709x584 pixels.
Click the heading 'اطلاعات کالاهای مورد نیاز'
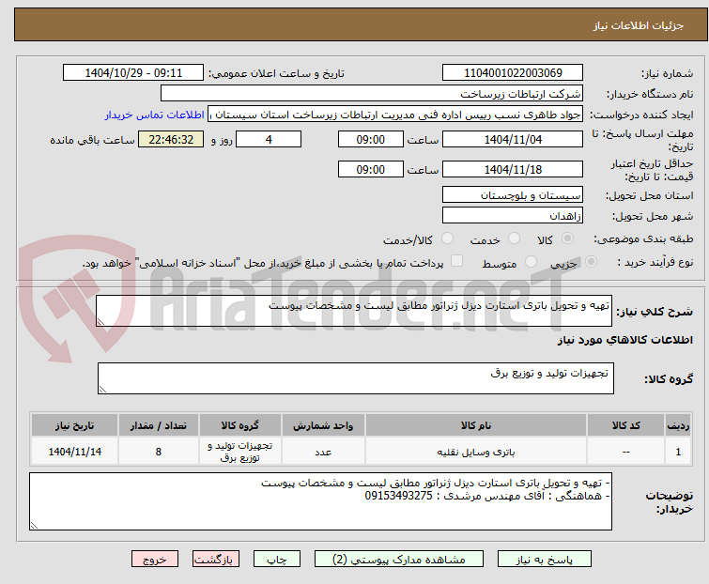click(x=624, y=340)
